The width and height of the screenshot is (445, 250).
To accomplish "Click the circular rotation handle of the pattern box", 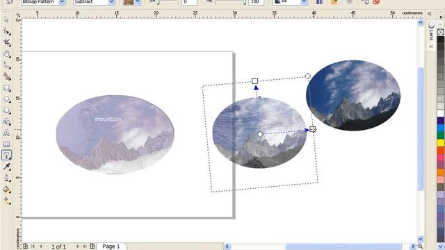I will point(307,76).
